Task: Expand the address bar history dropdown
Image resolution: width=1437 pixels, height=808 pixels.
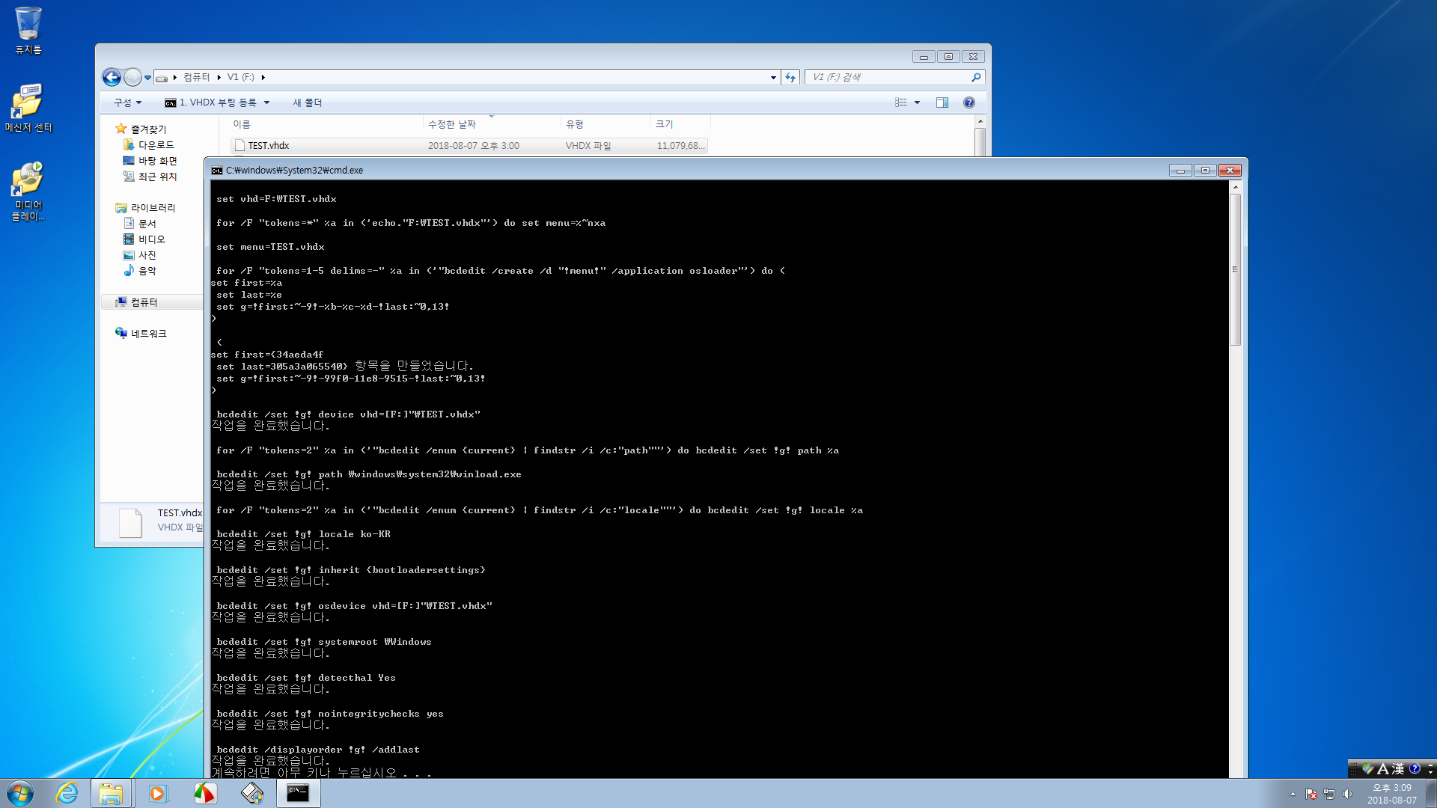Action: [773, 77]
